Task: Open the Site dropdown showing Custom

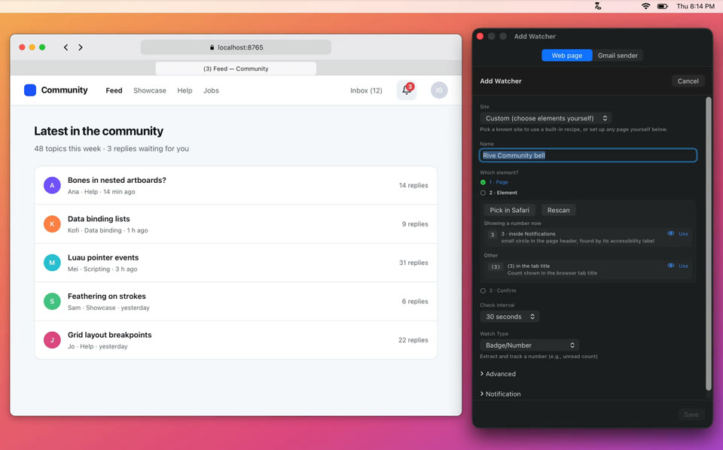Action: (545, 118)
